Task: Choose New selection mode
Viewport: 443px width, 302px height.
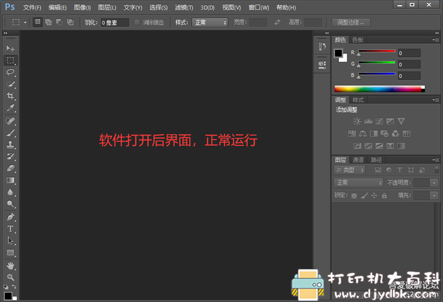Action: click(x=38, y=22)
